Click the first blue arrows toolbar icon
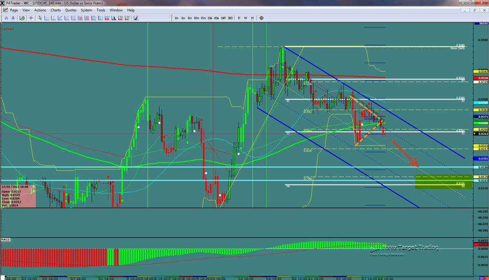 6,18
